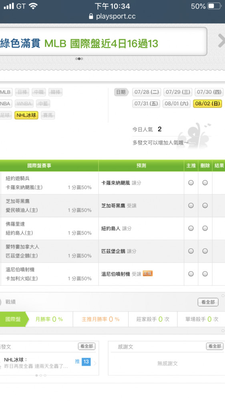Choose date 07/28 (二)

point(147,92)
